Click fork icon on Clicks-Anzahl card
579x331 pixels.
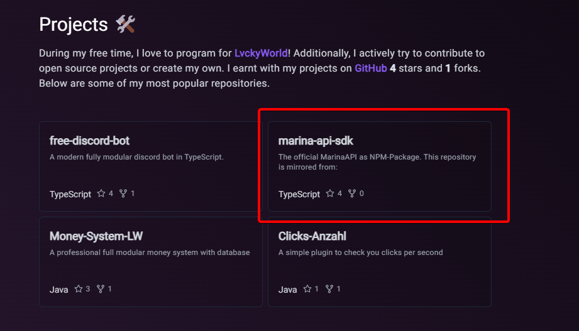tap(329, 289)
